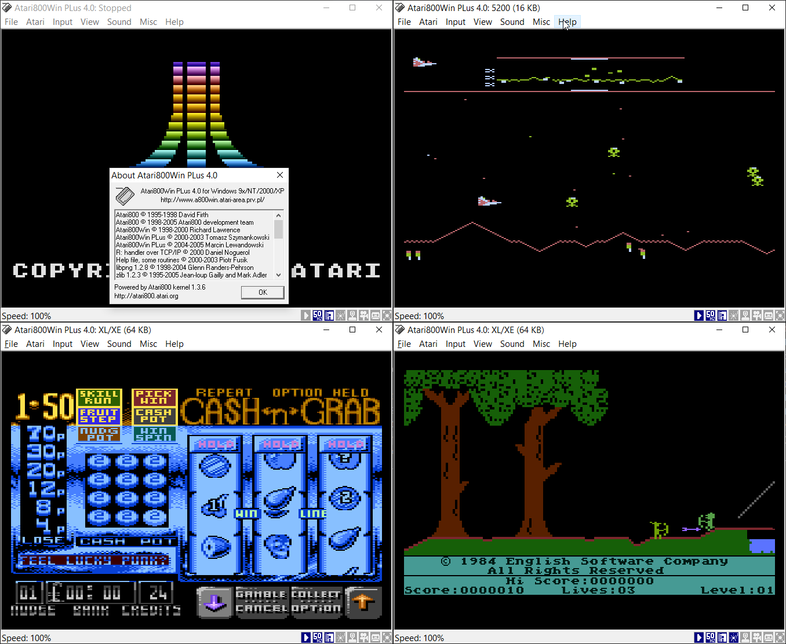786x644 pixels.
Task: Open Help menu in English Software game window
Action: (x=567, y=344)
